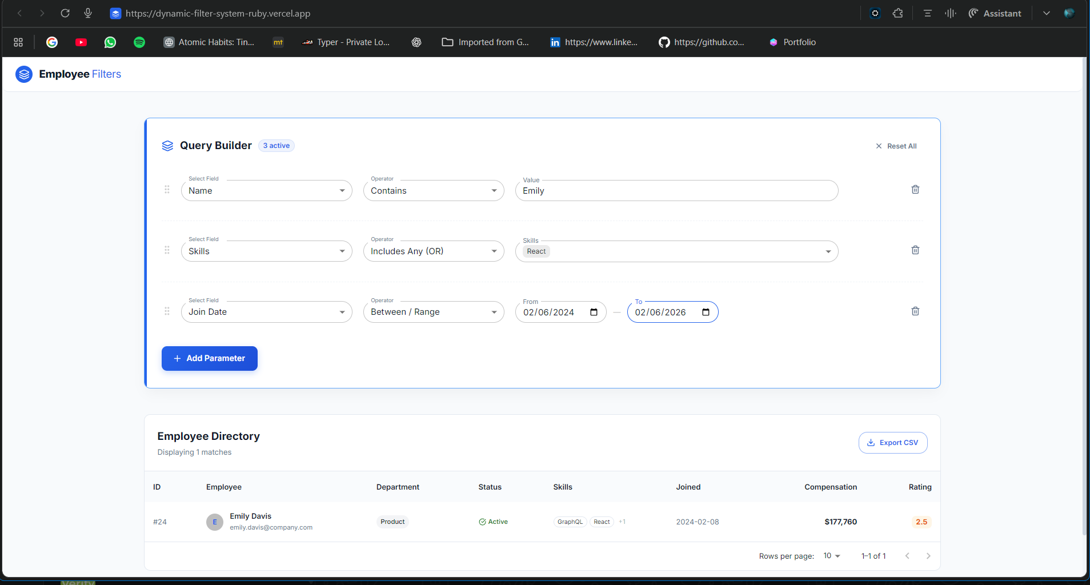Open the From date calendar picker

[x=594, y=312]
